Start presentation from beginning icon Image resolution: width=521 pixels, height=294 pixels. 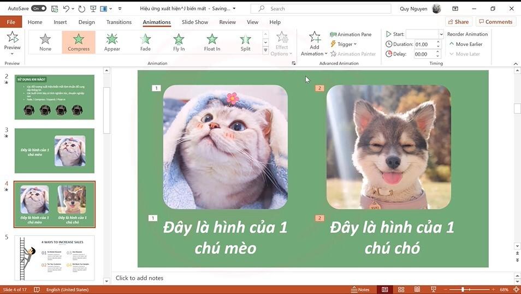pyautogui.click(x=93, y=9)
